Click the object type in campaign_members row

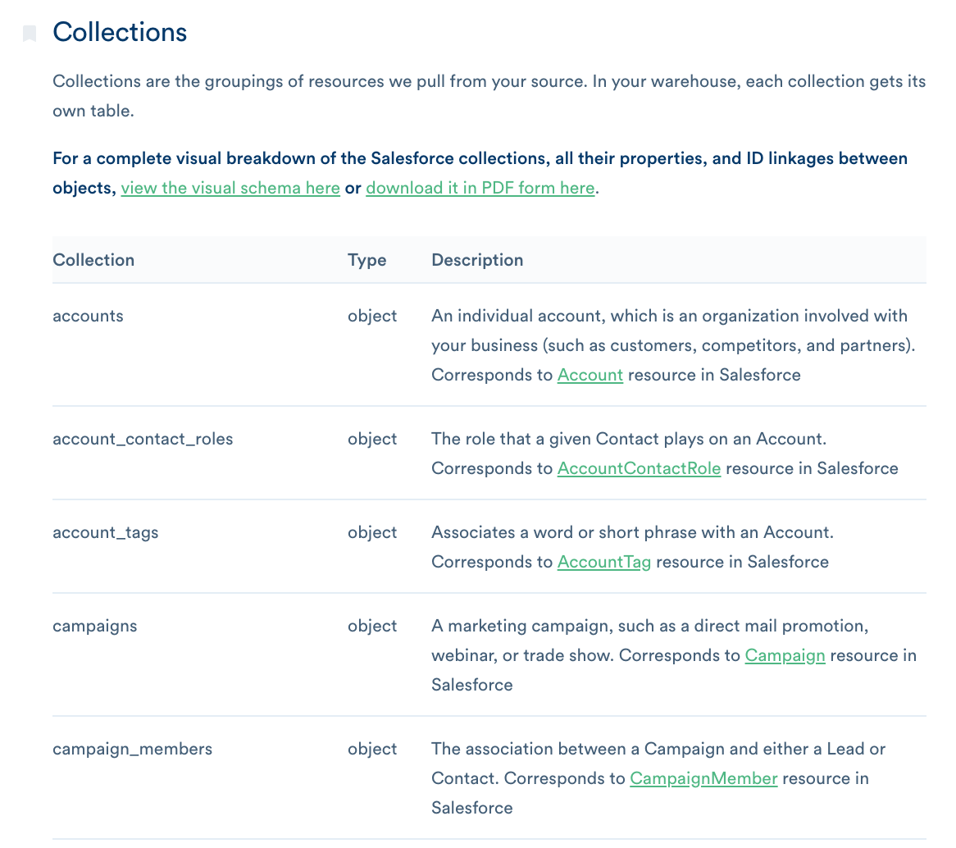(372, 749)
